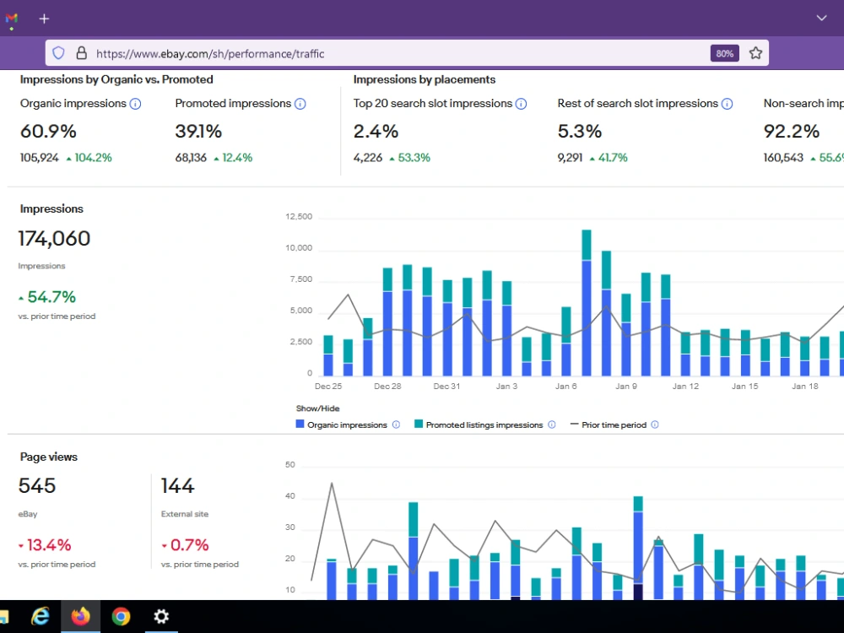The image size is (844, 633).
Task: Click the tallest impressions bar near Jan 7
Action: tap(587, 302)
